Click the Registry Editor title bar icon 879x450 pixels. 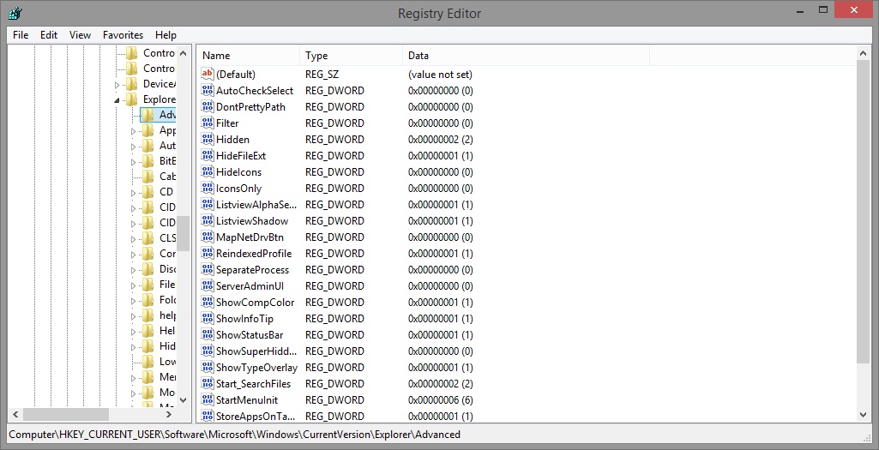pyautogui.click(x=15, y=12)
